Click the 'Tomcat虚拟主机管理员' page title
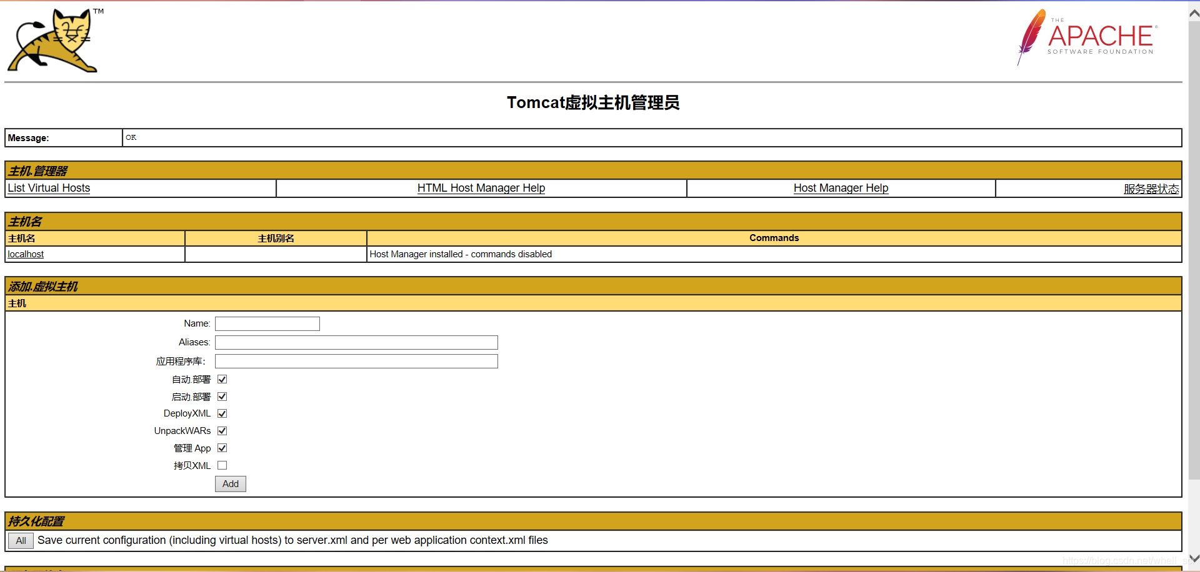 coord(593,102)
